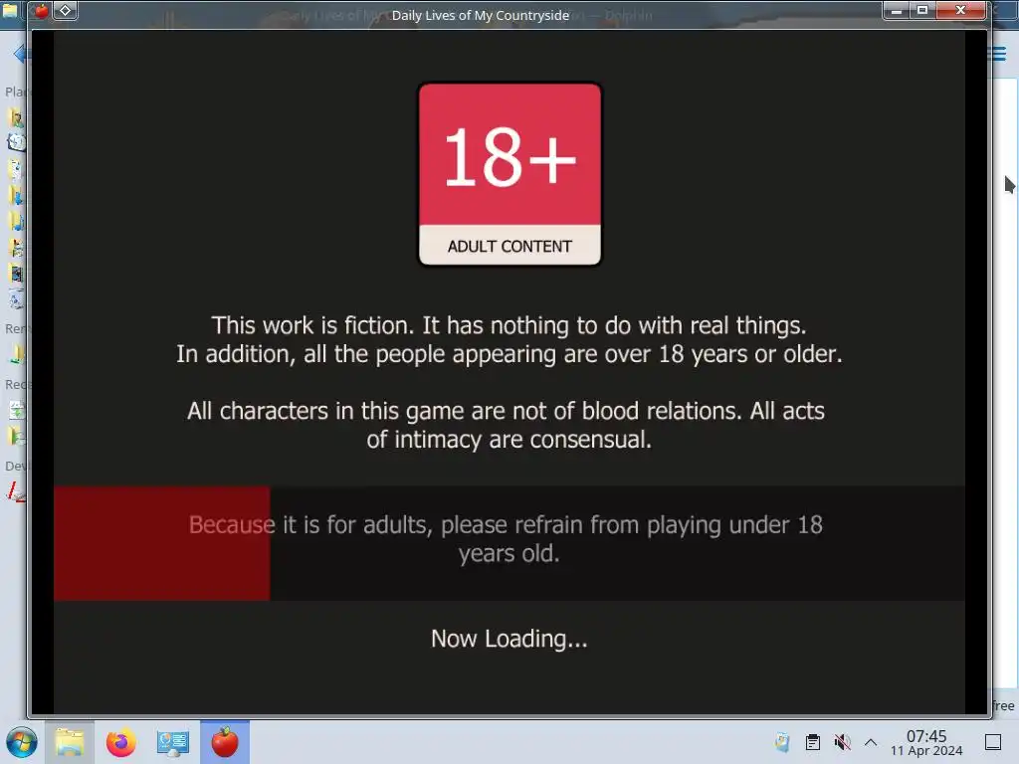Open Downloads place in Dolphin sidebar
Image resolution: width=1019 pixels, height=764 pixels.
coord(16,196)
